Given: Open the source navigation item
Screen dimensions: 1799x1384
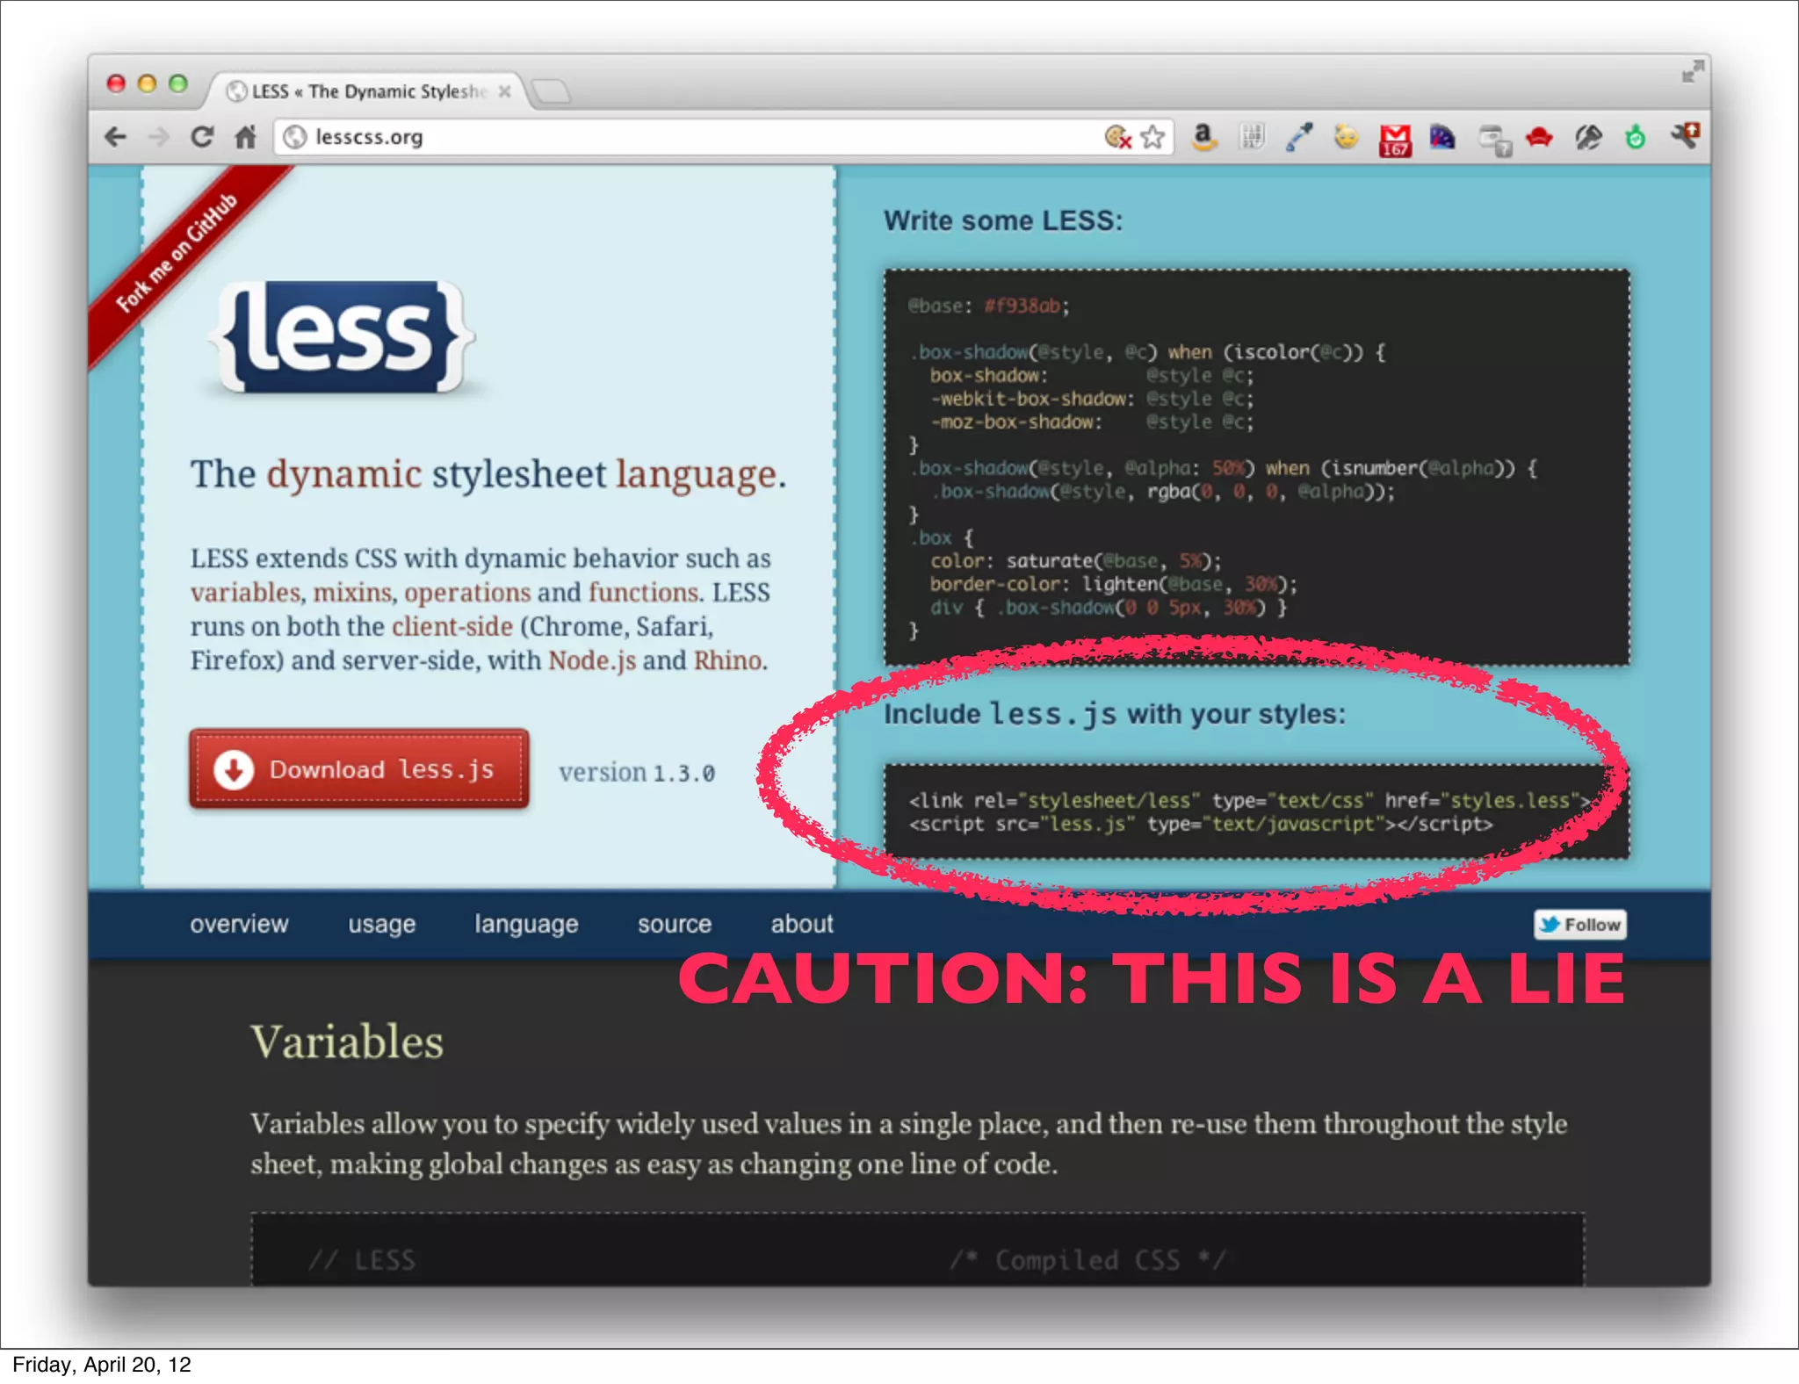Looking at the screenshot, I should click(x=674, y=924).
